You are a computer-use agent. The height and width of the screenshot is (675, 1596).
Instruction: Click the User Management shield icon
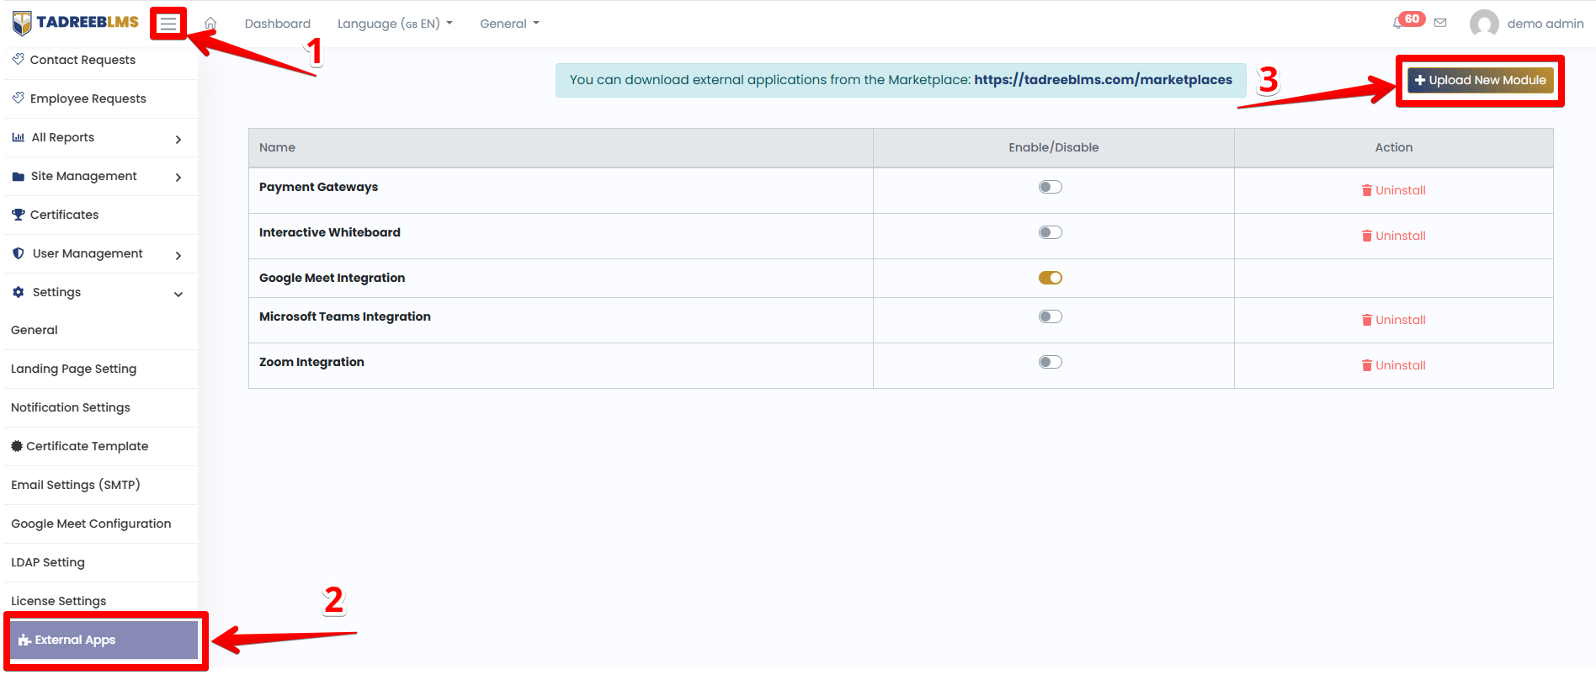click(x=19, y=253)
